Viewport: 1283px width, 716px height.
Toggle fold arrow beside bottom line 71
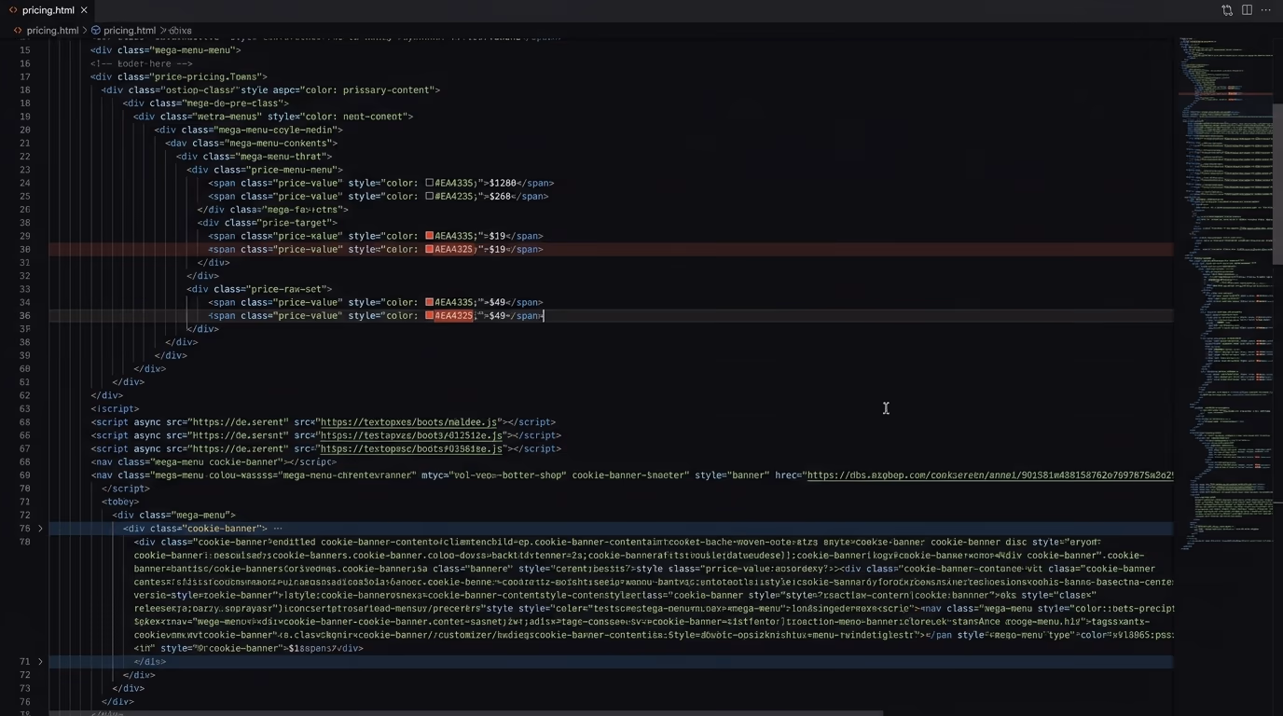(x=40, y=661)
